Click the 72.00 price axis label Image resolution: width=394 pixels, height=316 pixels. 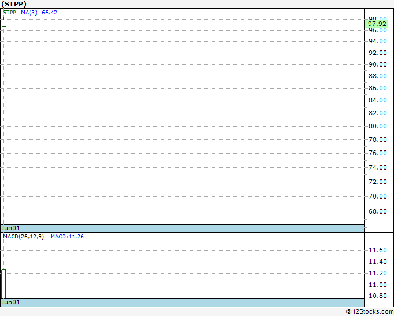(x=377, y=182)
